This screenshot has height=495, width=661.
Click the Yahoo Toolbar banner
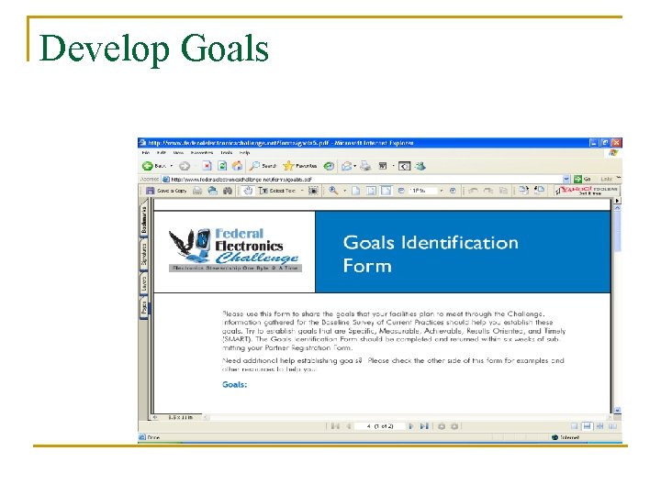[587, 191]
